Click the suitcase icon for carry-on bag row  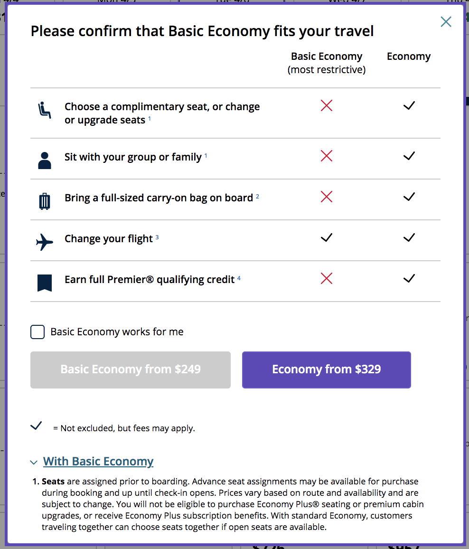click(44, 200)
